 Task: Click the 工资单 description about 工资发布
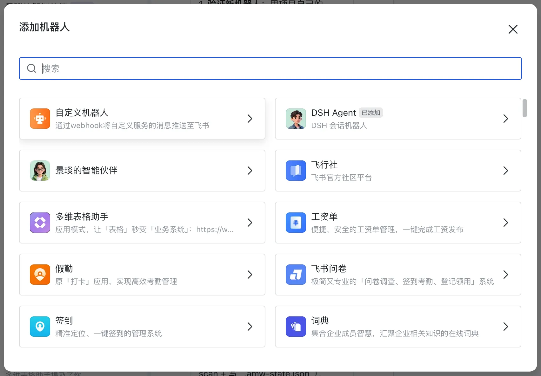pyautogui.click(x=387, y=230)
